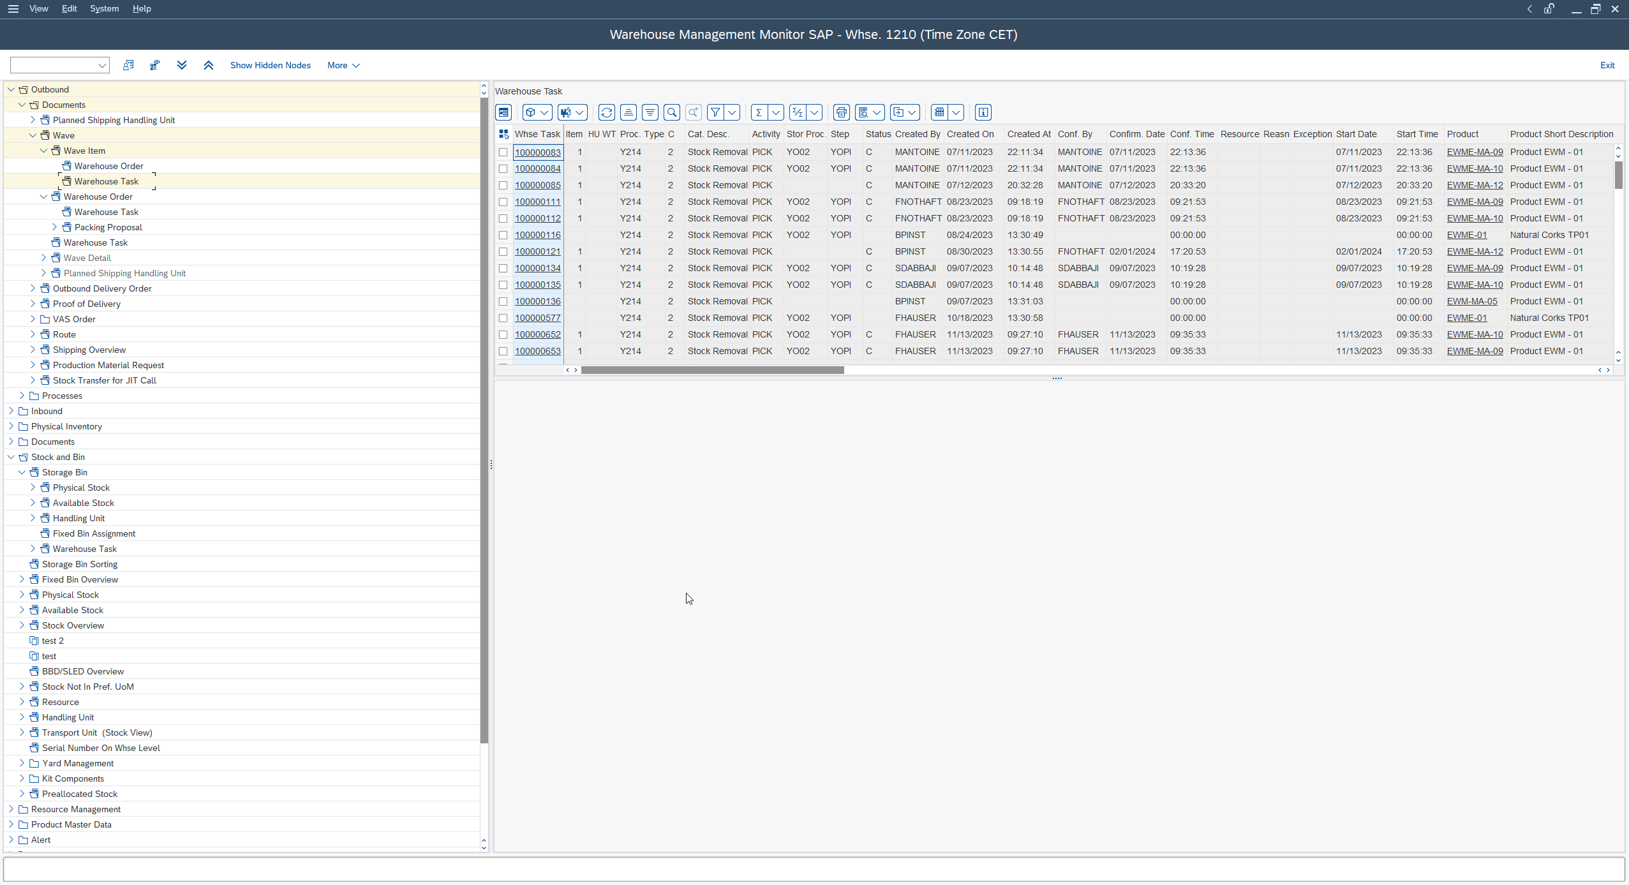The image size is (1629, 885).
Task: Expand the Physical Inventory node
Action: (11, 426)
